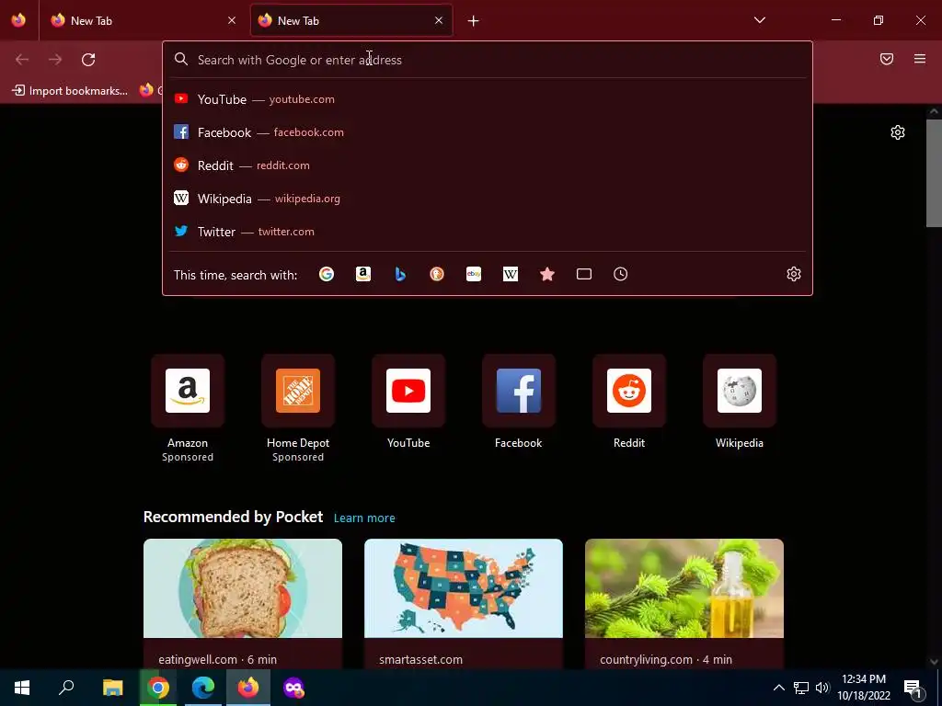Open Firefox Private Browsing taskbar icon
Image resolution: width=942 pixels, height=706 pixels.
click(x=293, y=688)
